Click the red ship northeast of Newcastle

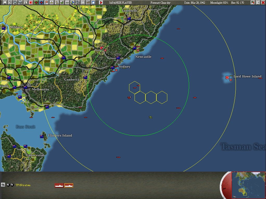point(178,29)
